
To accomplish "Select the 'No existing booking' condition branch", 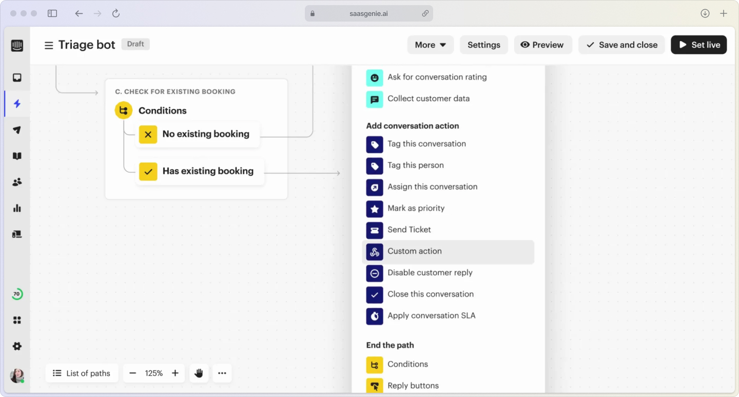I will click(x=198, y=134).
